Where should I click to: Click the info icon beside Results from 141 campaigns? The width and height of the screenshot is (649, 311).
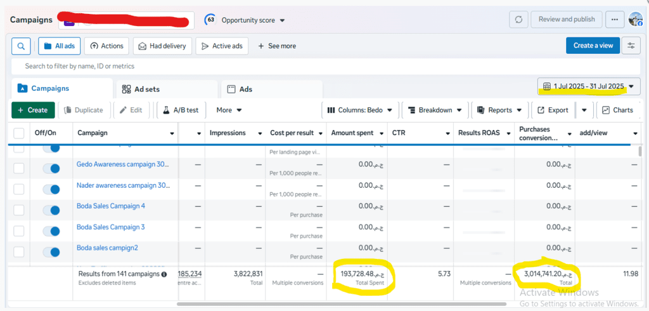(x=164, y=274)
